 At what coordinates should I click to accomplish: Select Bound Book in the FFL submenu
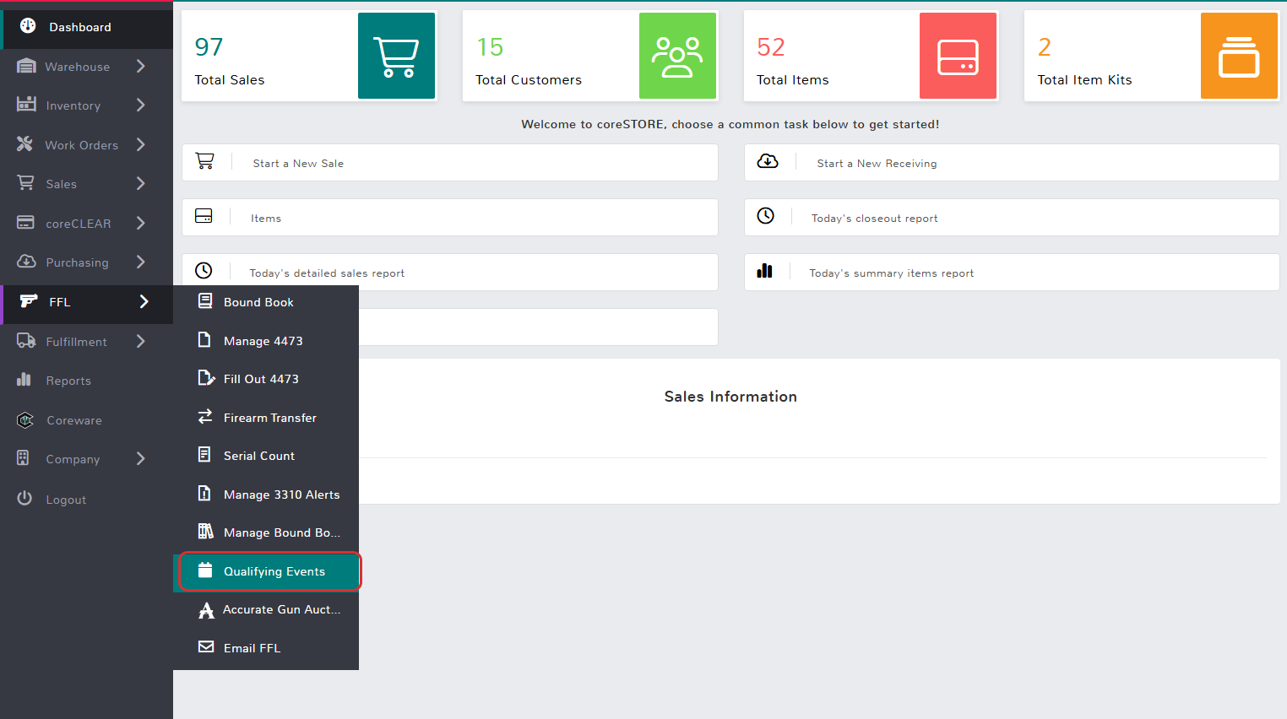coord(258,302)
